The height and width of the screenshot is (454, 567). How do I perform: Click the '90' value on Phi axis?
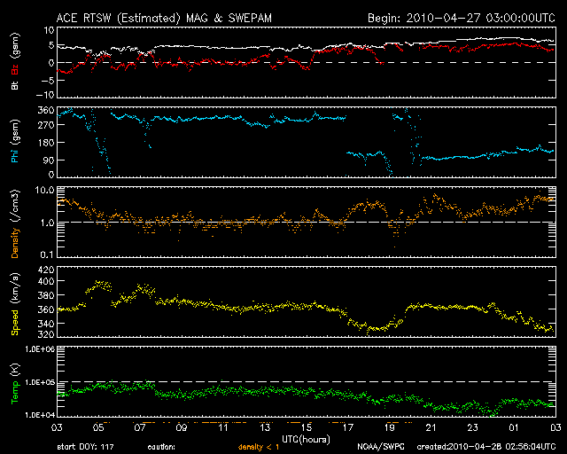[x=49, y=160]
